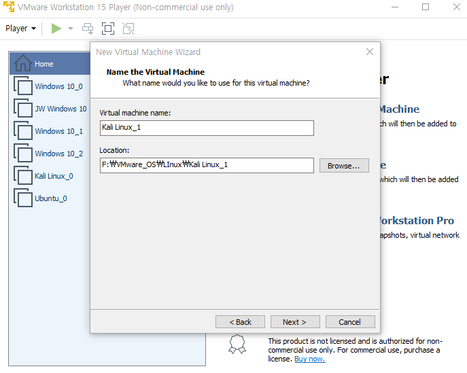467x373 pixels.
Task: Select Windows 10_1 virtual machine
Action: point(48,131)
